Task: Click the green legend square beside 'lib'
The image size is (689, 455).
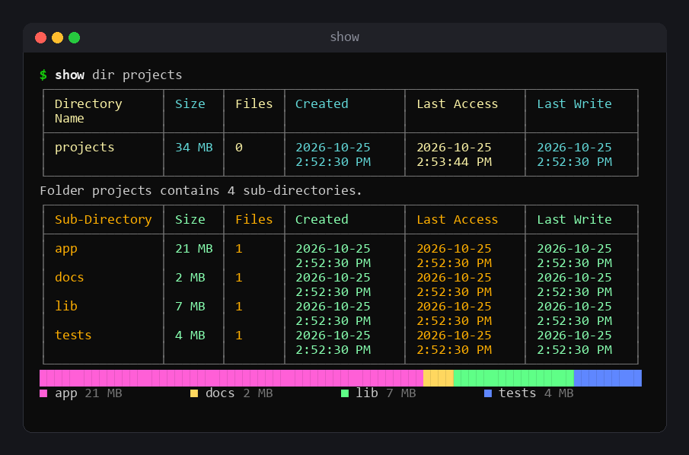Action: [x=344, y=393]
